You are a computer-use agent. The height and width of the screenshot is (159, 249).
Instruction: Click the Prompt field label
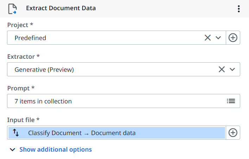pos(20,88)
